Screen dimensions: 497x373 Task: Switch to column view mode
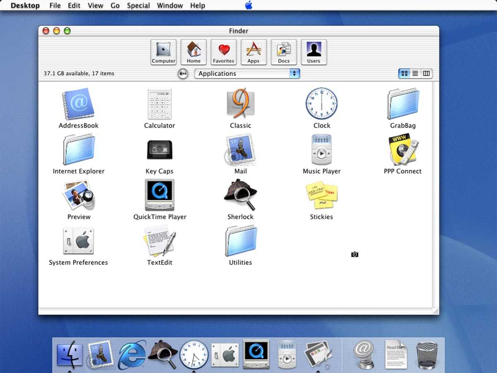pyautogui.click(x=426, y=74)
